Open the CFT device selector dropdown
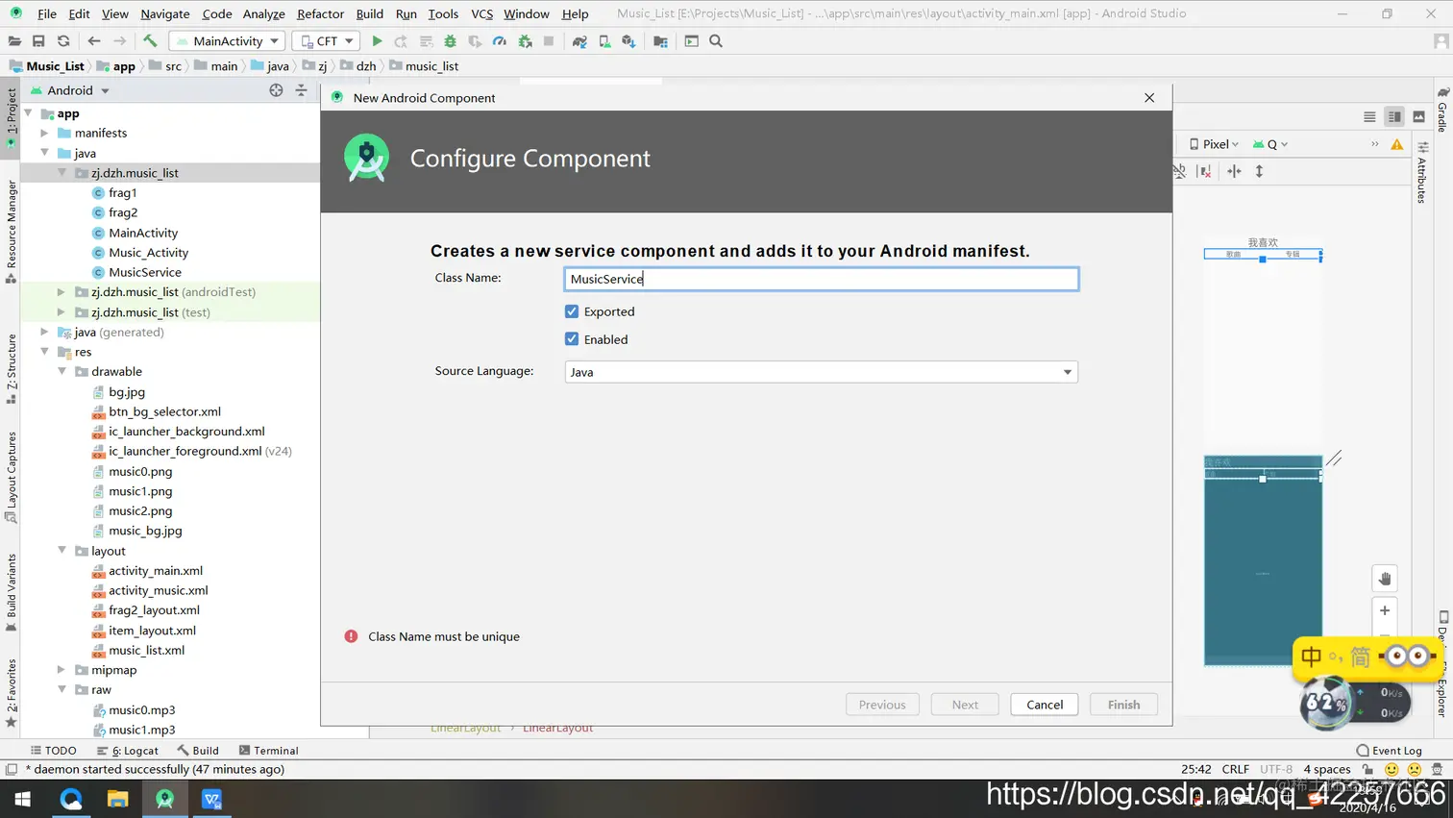This screenshot has height=818, width=1453. pos(326,41)
